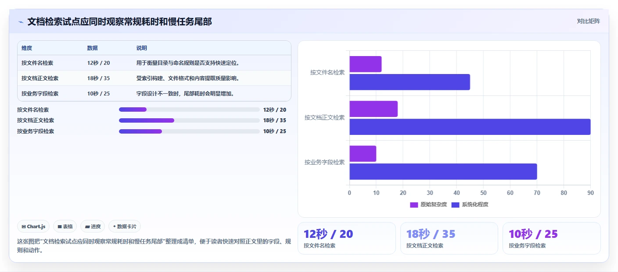Open the 12秒 / 20 data card
618x272 pixels.
[x=347, y=238]
